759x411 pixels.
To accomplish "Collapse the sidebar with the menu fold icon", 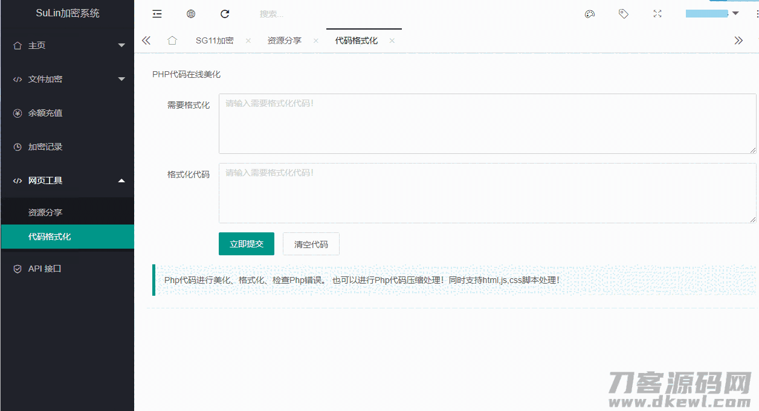I will (x=157, y=14).
